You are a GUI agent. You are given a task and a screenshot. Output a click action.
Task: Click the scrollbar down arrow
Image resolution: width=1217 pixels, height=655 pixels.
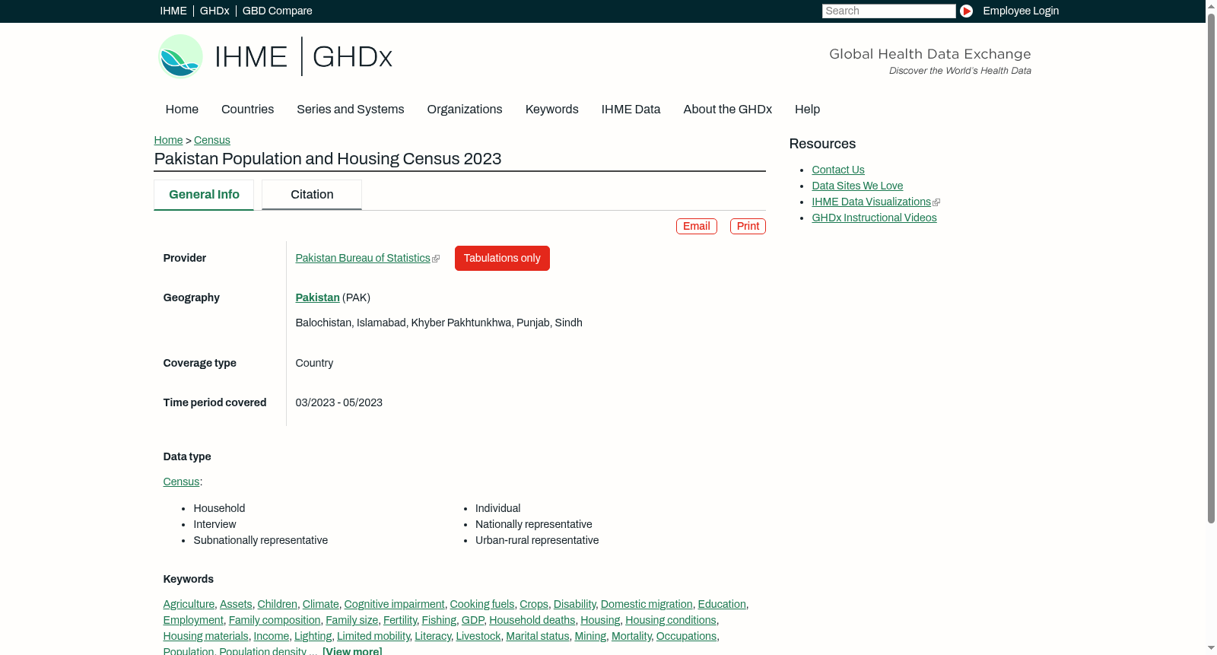click(x=1211, y=648)
